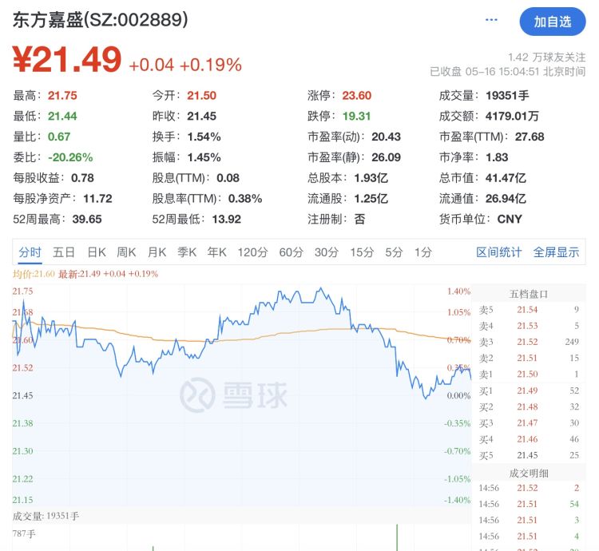Click the 今开 value 21.50
Viewport: 599px width, 551px height.
pyautogui.click(x=202, y=96)
